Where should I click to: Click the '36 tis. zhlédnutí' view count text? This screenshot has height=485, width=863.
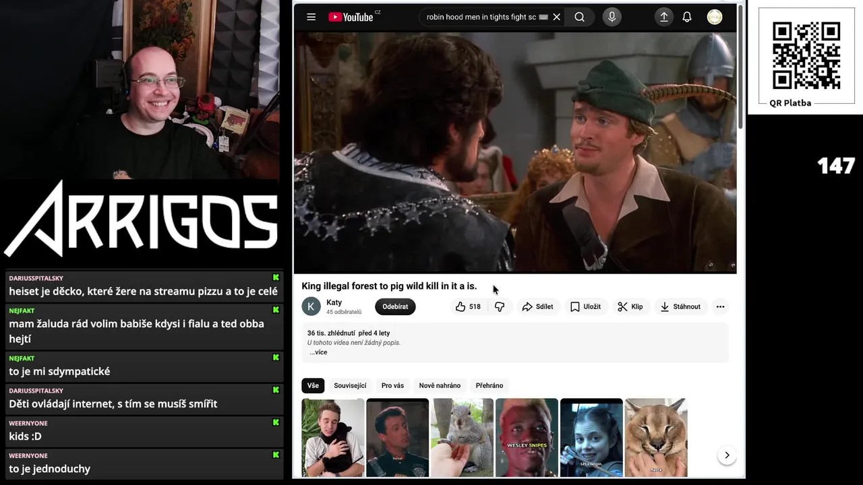tap(330, 333)
